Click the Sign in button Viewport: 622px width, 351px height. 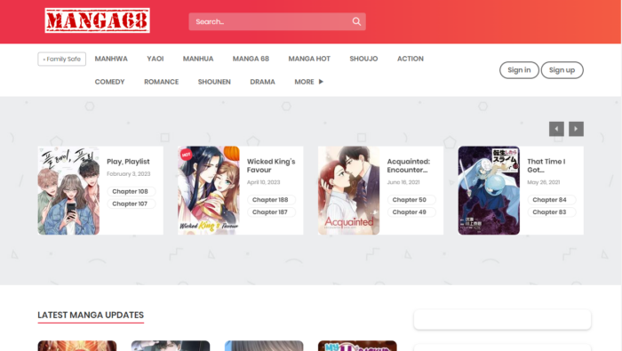click(x=519, y=70)
